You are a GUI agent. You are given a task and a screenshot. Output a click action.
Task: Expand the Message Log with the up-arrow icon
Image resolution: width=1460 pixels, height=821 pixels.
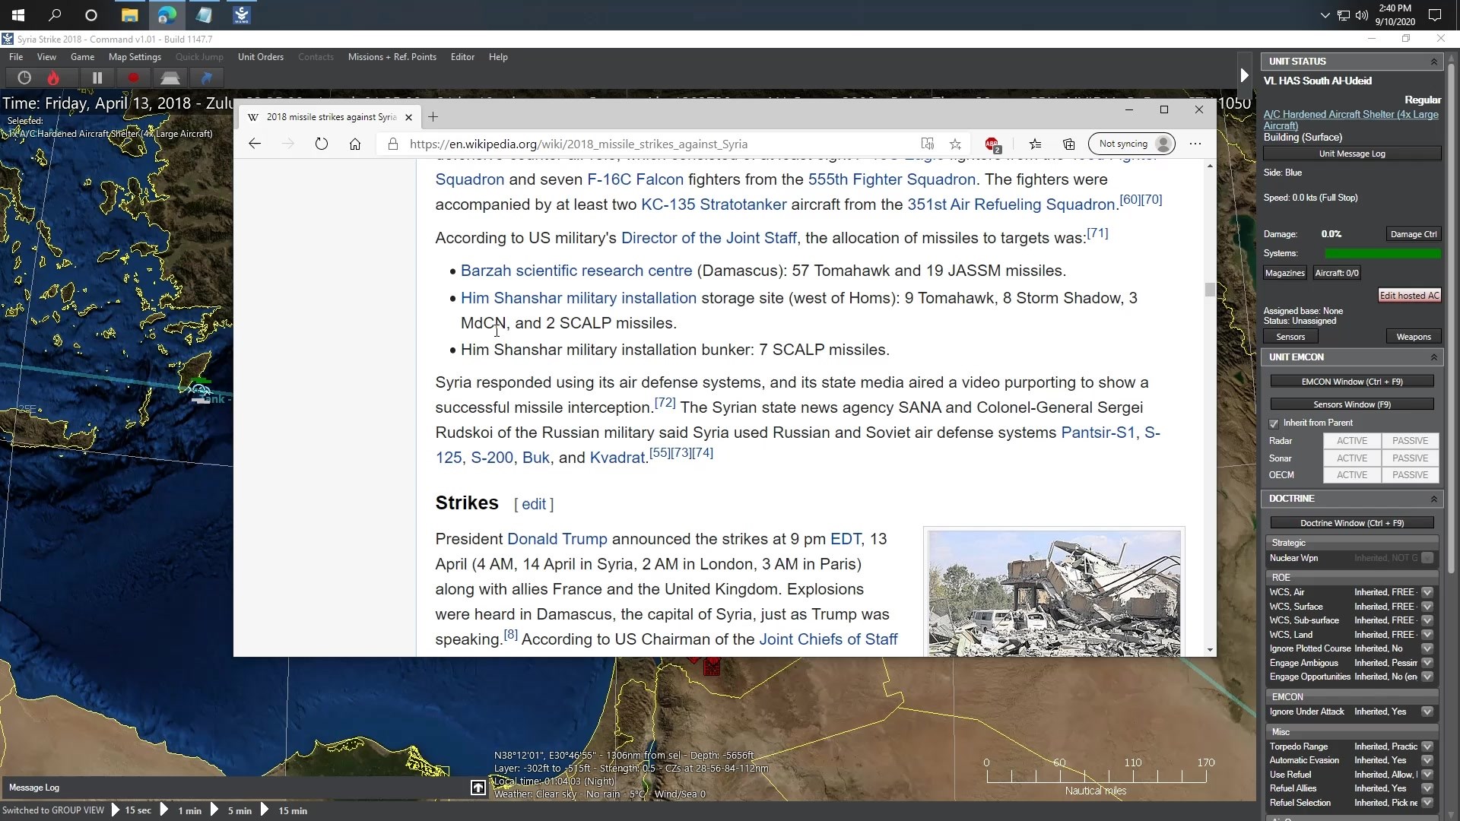coord(478,788)
